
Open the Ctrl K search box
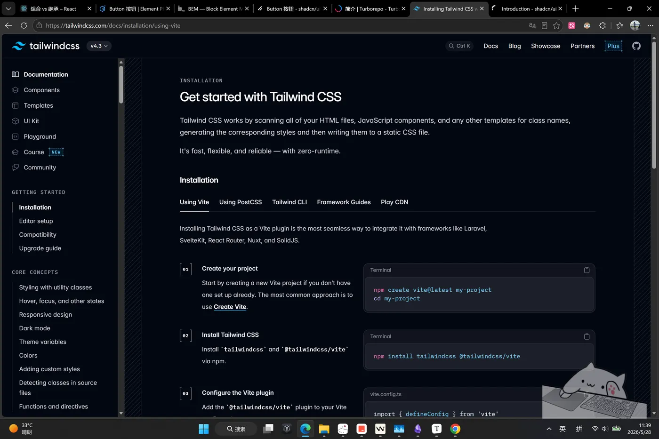459,46
